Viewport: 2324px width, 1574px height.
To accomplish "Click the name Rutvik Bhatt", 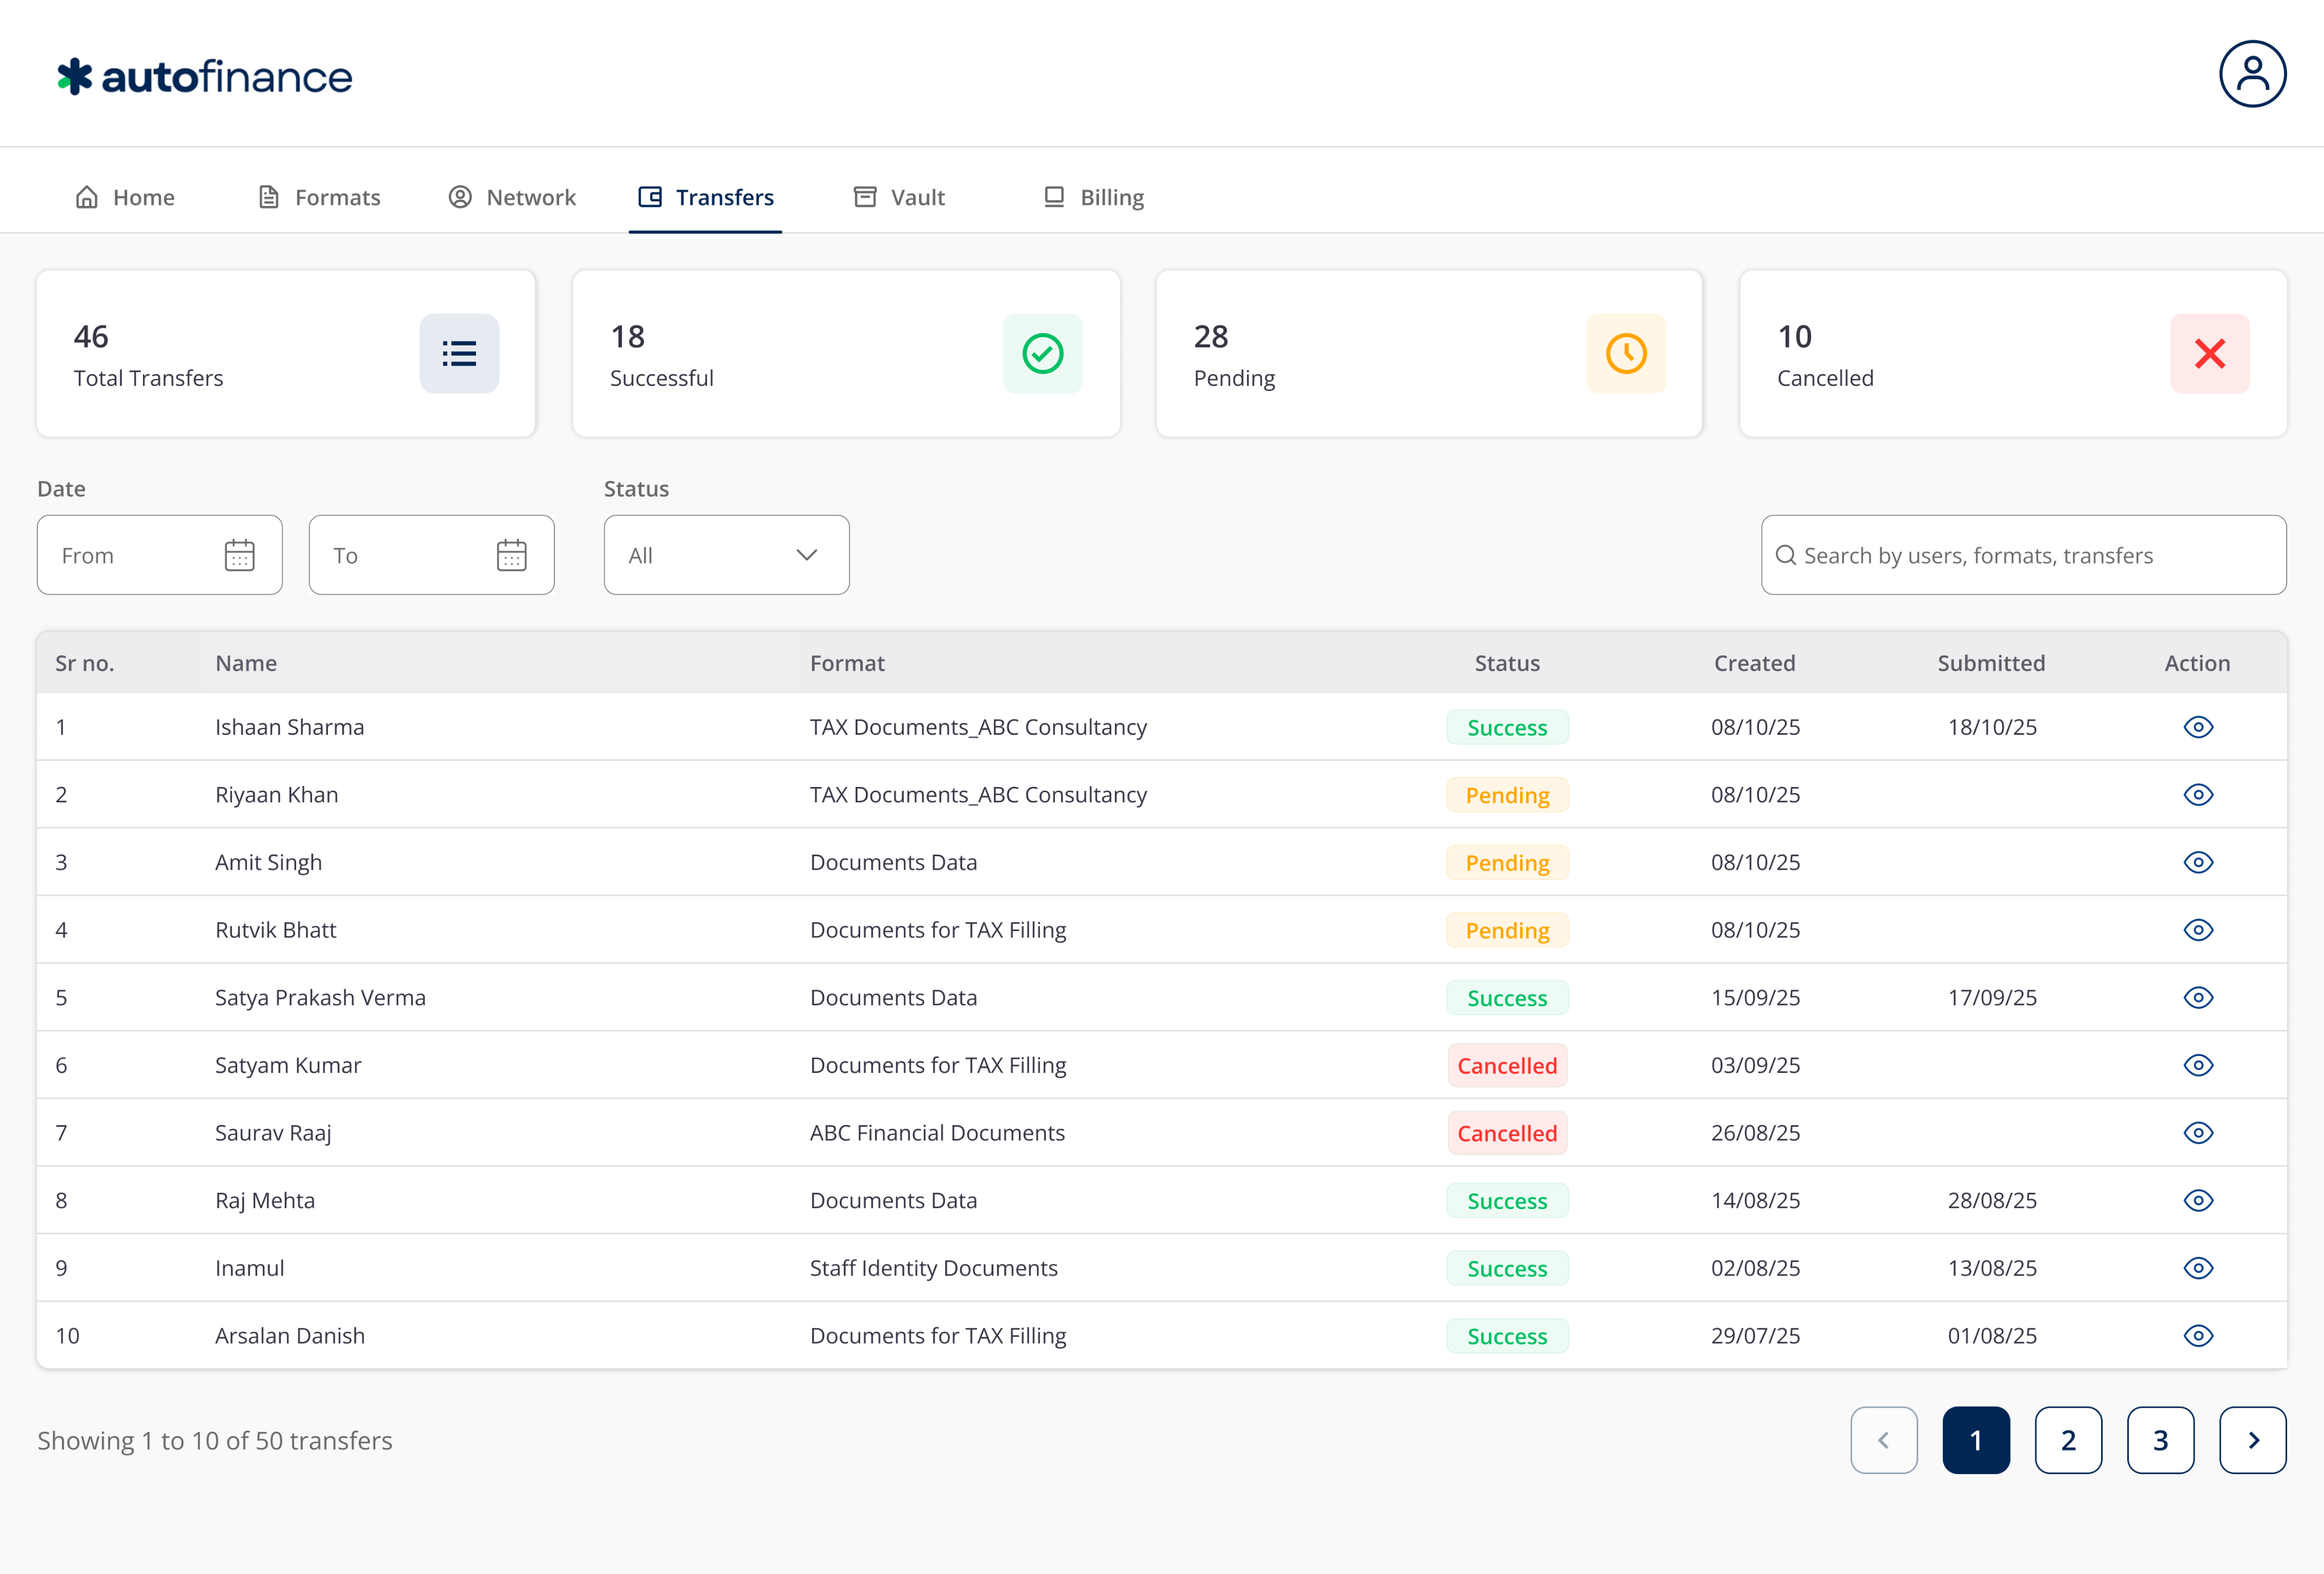I will click(x=276, y=930).
